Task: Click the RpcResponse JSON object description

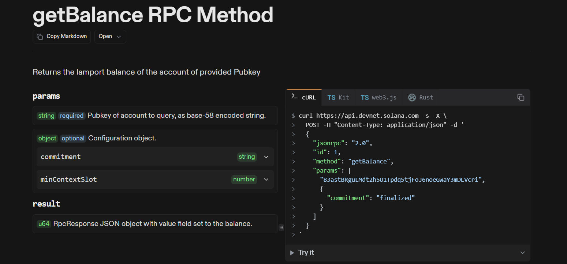Action: [x=153, y=224]
